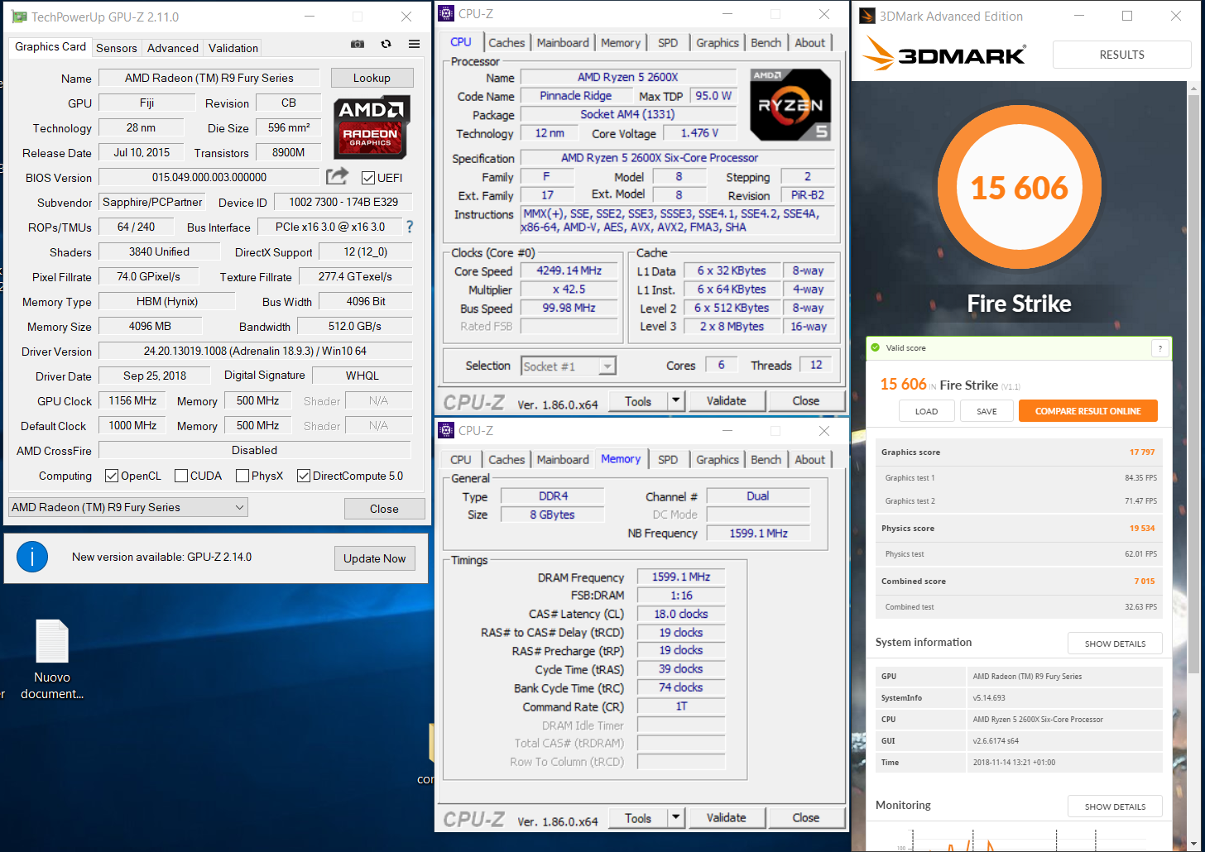Click the green valid score check icon
This screenshot has height=852, width=1205.
pyautogui.click(x=875, y=348)
